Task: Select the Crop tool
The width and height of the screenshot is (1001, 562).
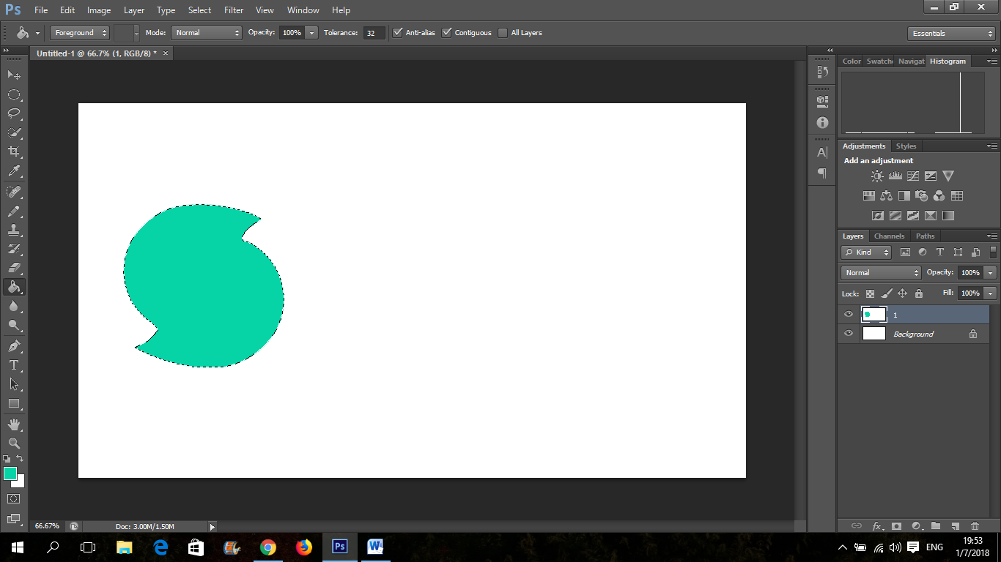Action: coord(14,151)
